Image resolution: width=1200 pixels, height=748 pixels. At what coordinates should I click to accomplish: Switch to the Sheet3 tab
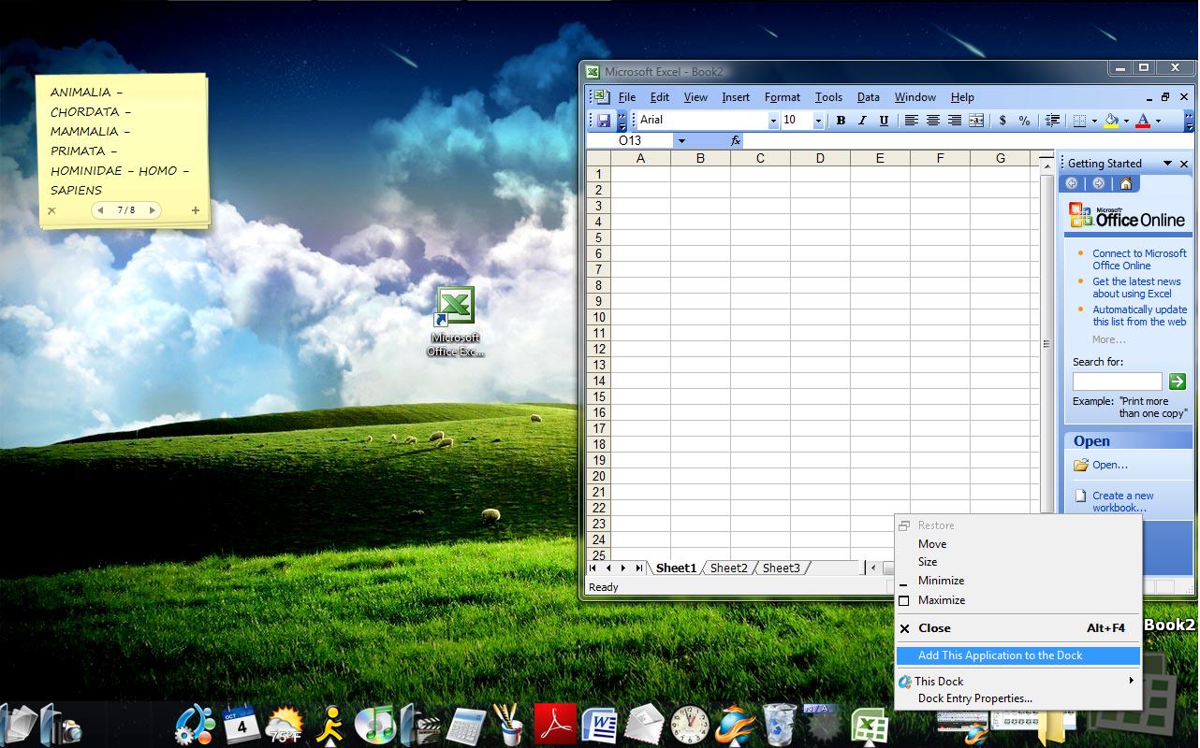pyautogui.click(x=782, y=568)
